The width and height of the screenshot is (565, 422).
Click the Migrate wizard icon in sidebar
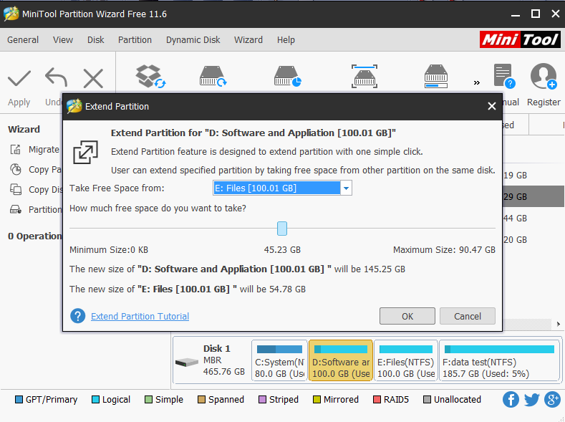click(16, 149)
